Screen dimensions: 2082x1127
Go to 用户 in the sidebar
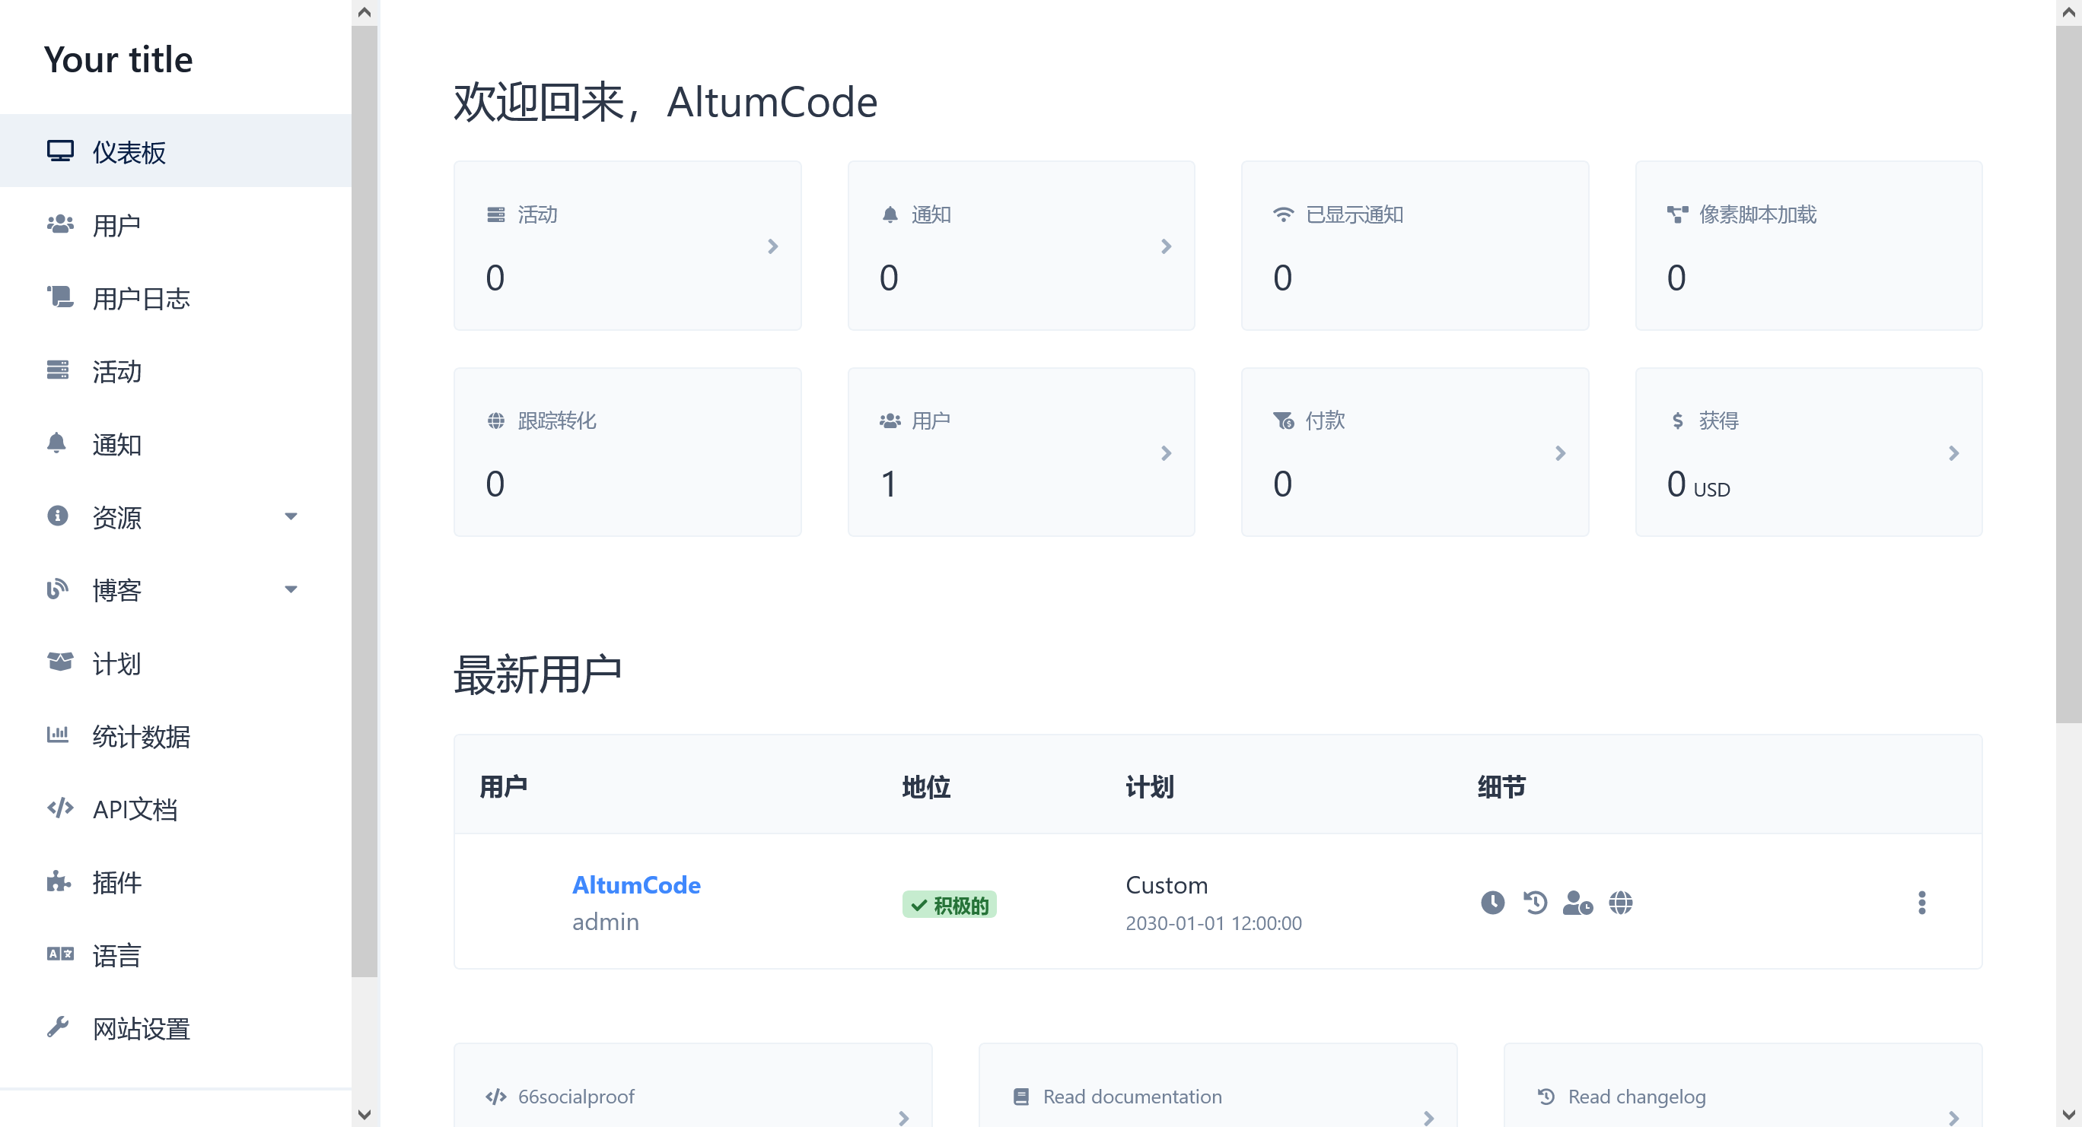point(116,225)
